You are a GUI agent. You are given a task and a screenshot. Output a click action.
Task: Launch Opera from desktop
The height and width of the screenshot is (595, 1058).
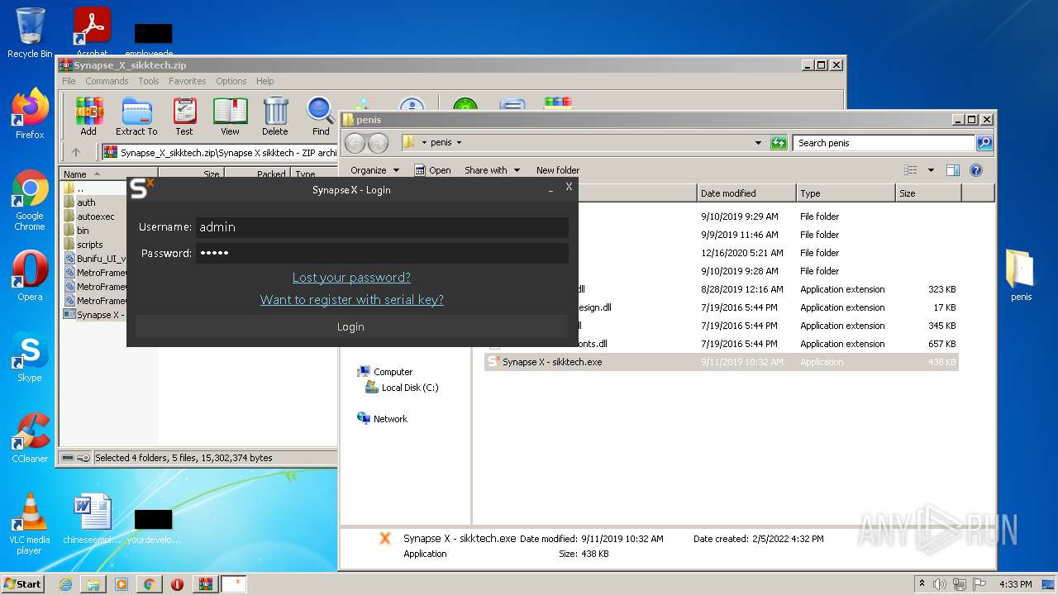(30, 276)
